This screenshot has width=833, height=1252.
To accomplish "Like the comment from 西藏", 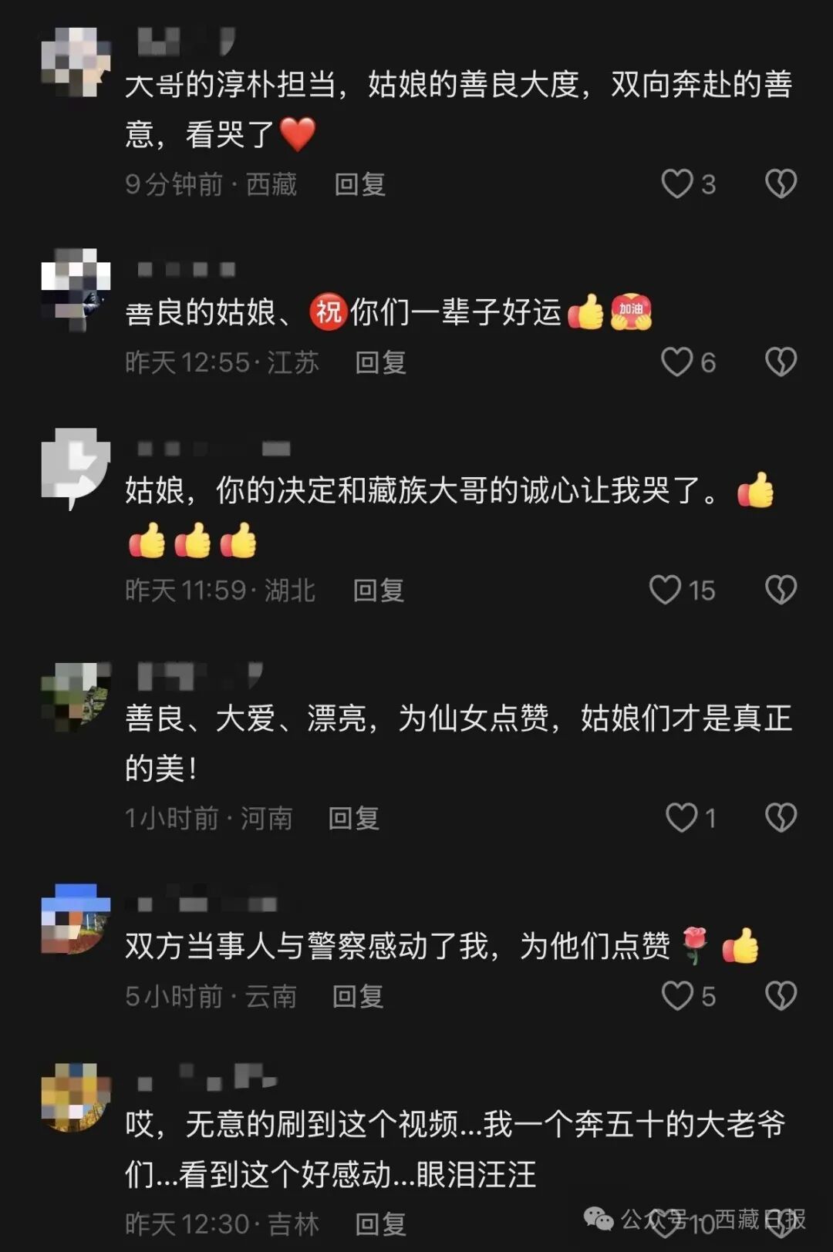I will coord(677,183).
